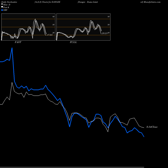Click the 50 axis label in FULL chart
Screen dimensions: 168x168
click(x=109, y=25)
